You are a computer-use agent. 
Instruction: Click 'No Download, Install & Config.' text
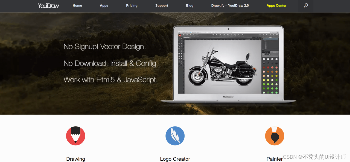(110, 63)
